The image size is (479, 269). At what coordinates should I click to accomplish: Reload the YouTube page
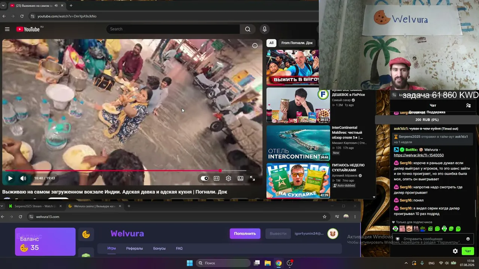pos(22,16)
